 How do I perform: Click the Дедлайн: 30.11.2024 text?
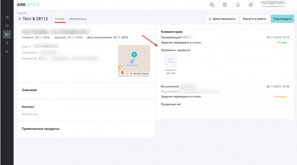[68, 37]
